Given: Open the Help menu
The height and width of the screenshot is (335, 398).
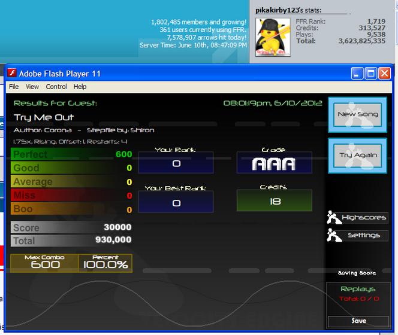Looking at the screenshot, I should pos(80,87).
